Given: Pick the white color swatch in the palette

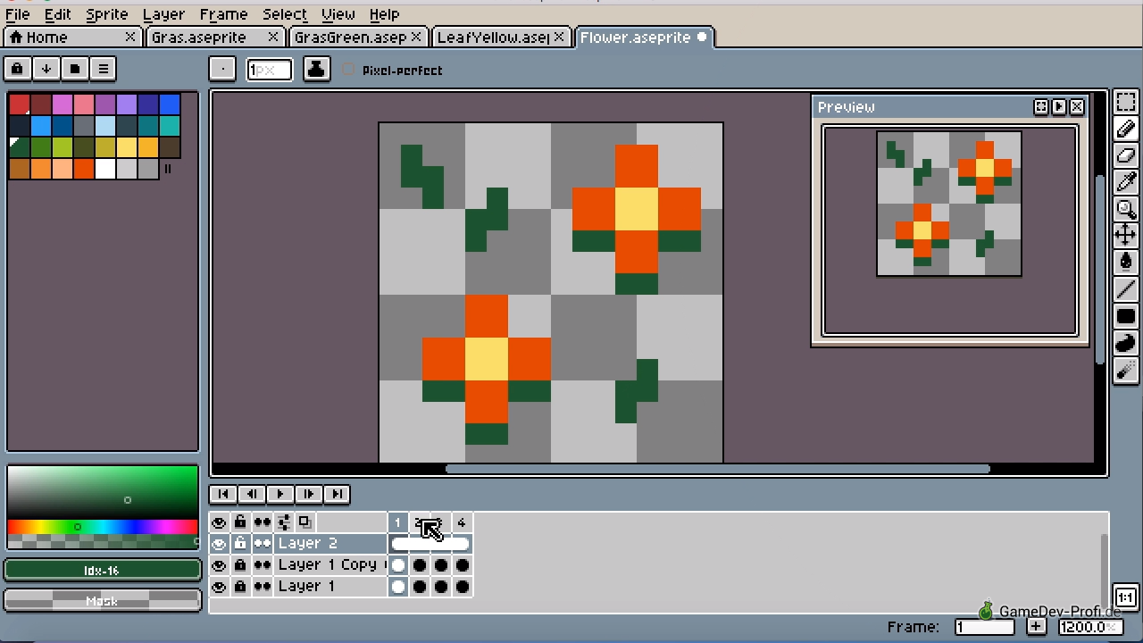Looking at the screenshot, I should point(105,169).
